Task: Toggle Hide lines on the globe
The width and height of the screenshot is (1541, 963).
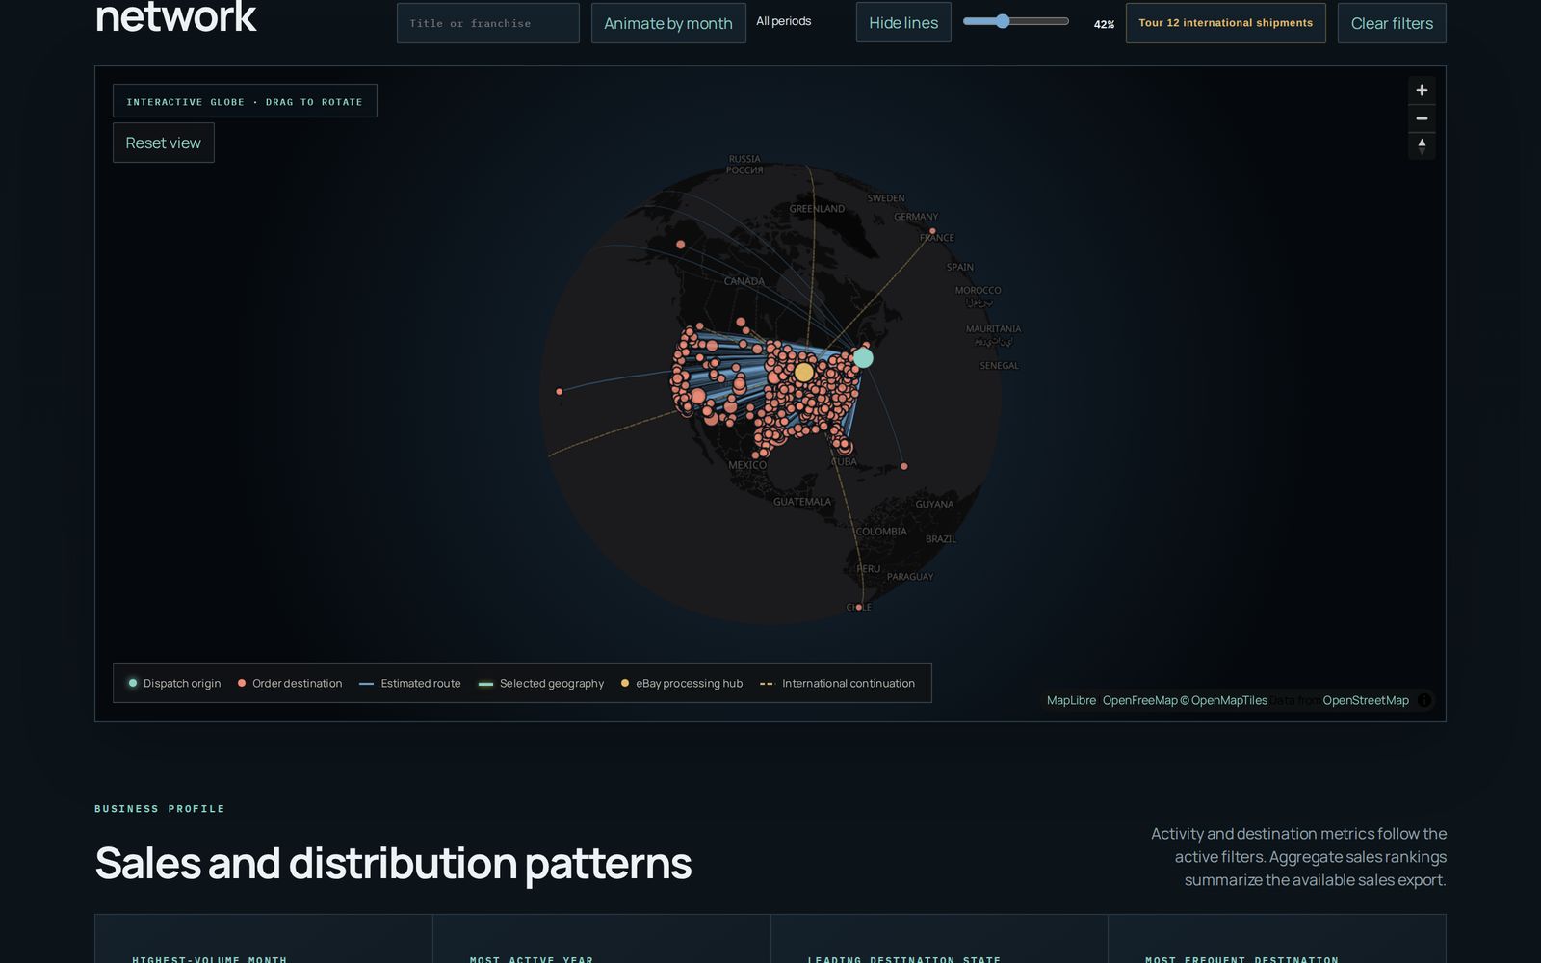Action: point(903,23)
